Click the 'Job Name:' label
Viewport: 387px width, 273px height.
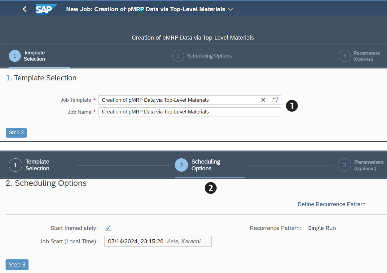coord(80,112)
